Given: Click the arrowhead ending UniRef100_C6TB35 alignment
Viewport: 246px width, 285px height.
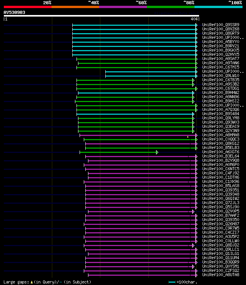Looking at the screenshot, I should coord(193,80).
